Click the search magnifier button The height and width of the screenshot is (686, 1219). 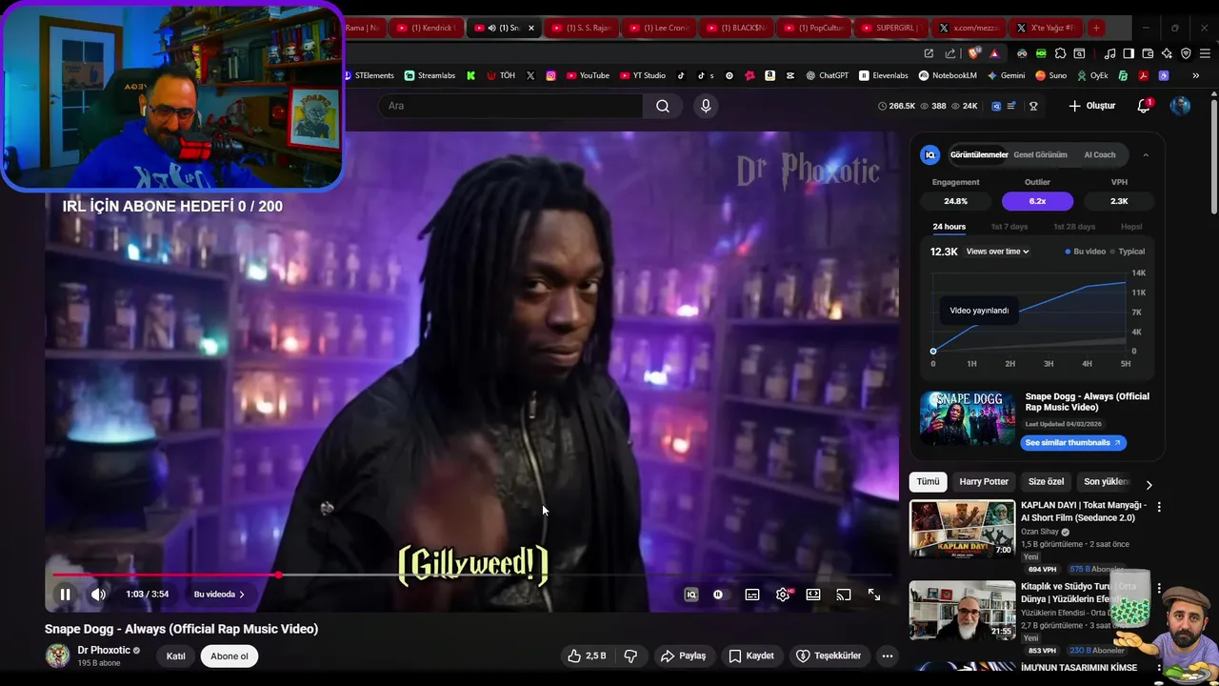click(x=663, y=106)
